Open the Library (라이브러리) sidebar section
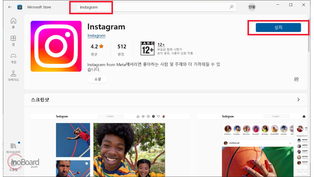This screenshot has height=177, width=314. point(13,148)
